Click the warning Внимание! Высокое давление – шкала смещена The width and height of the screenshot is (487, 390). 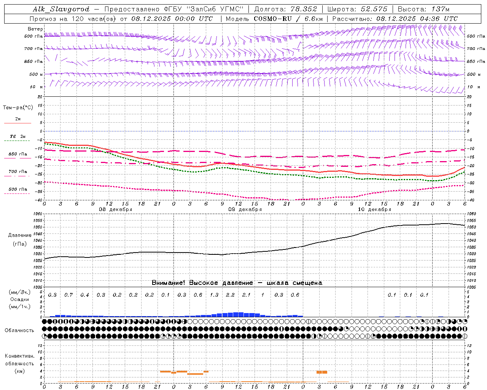pyautogui.click(x=237, y=283)
